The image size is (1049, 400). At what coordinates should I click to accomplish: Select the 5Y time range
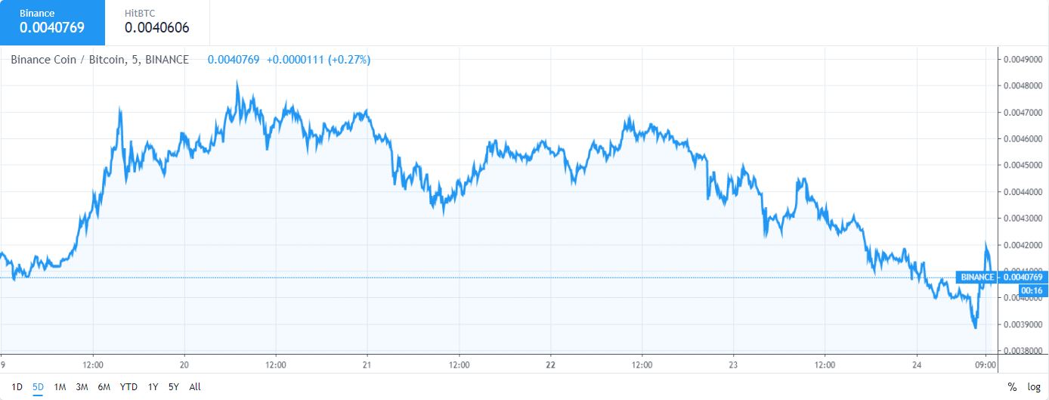point(173,387)
